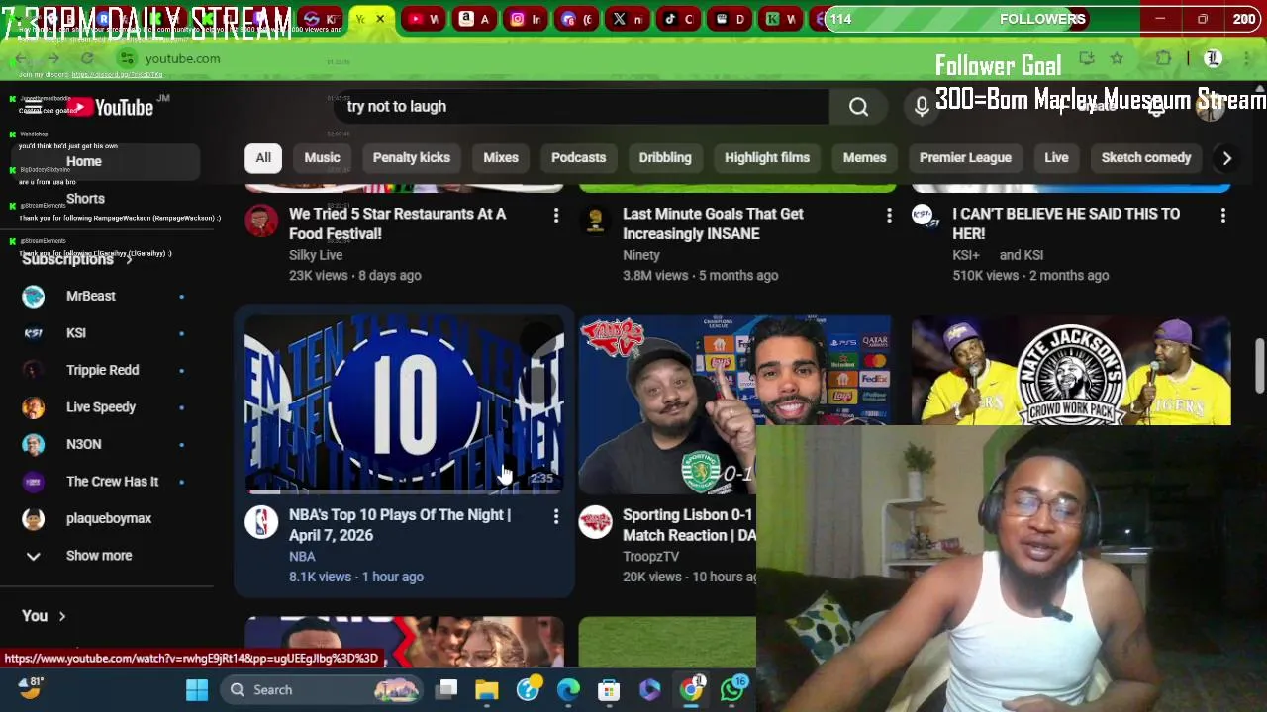Select the Music filter chip
Image resolution: width=1267 pixels, height=712 pixels.
point(322,158)
